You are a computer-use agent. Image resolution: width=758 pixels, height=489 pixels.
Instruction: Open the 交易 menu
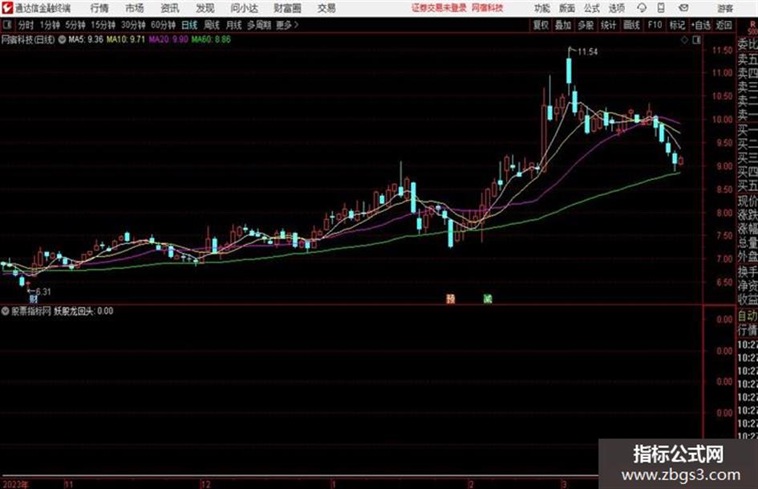point(326,8)
